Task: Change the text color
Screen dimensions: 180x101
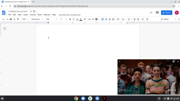Action: point(81,19)
